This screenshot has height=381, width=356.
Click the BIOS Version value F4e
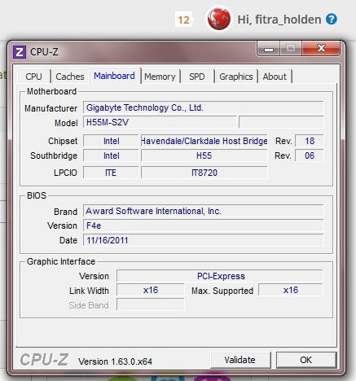click(x=203, y=226)
